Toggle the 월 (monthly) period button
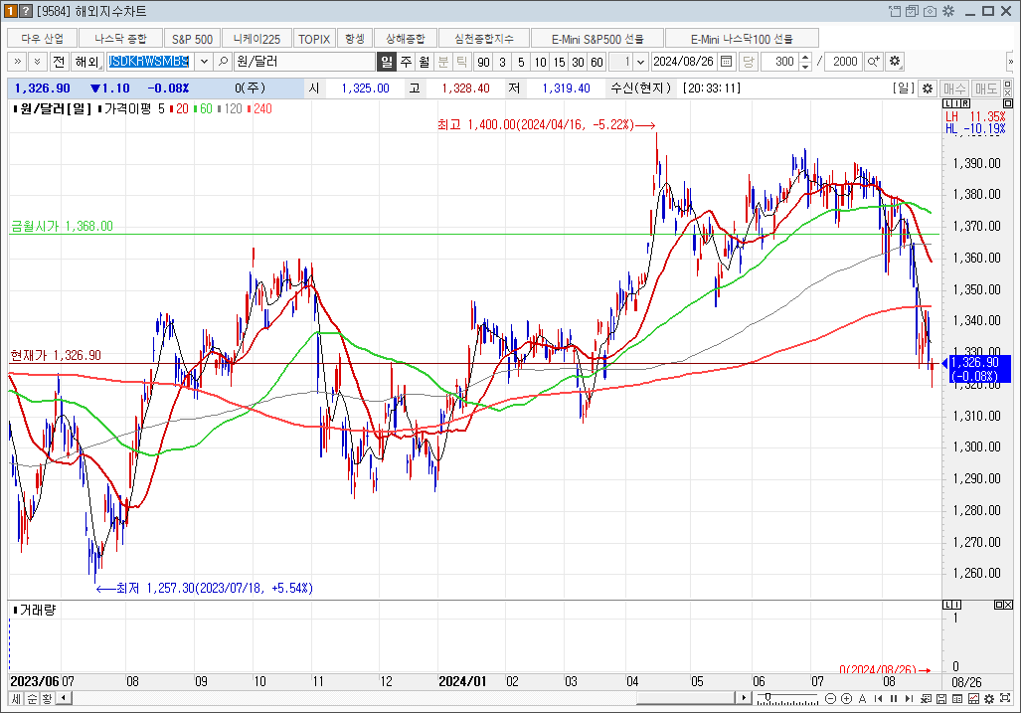 (424, 62)
